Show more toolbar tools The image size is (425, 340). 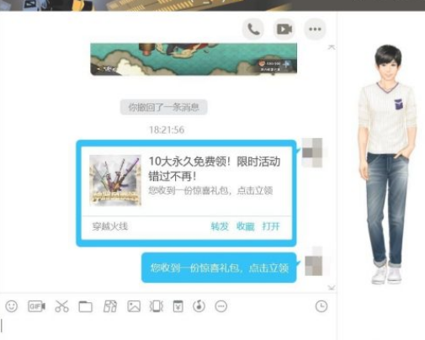tap(221, 306)
